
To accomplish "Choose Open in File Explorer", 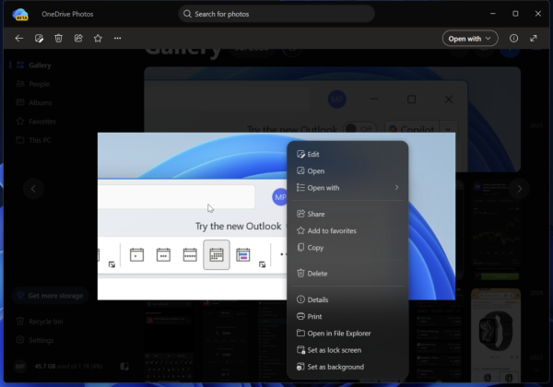I will coord(347,333).
